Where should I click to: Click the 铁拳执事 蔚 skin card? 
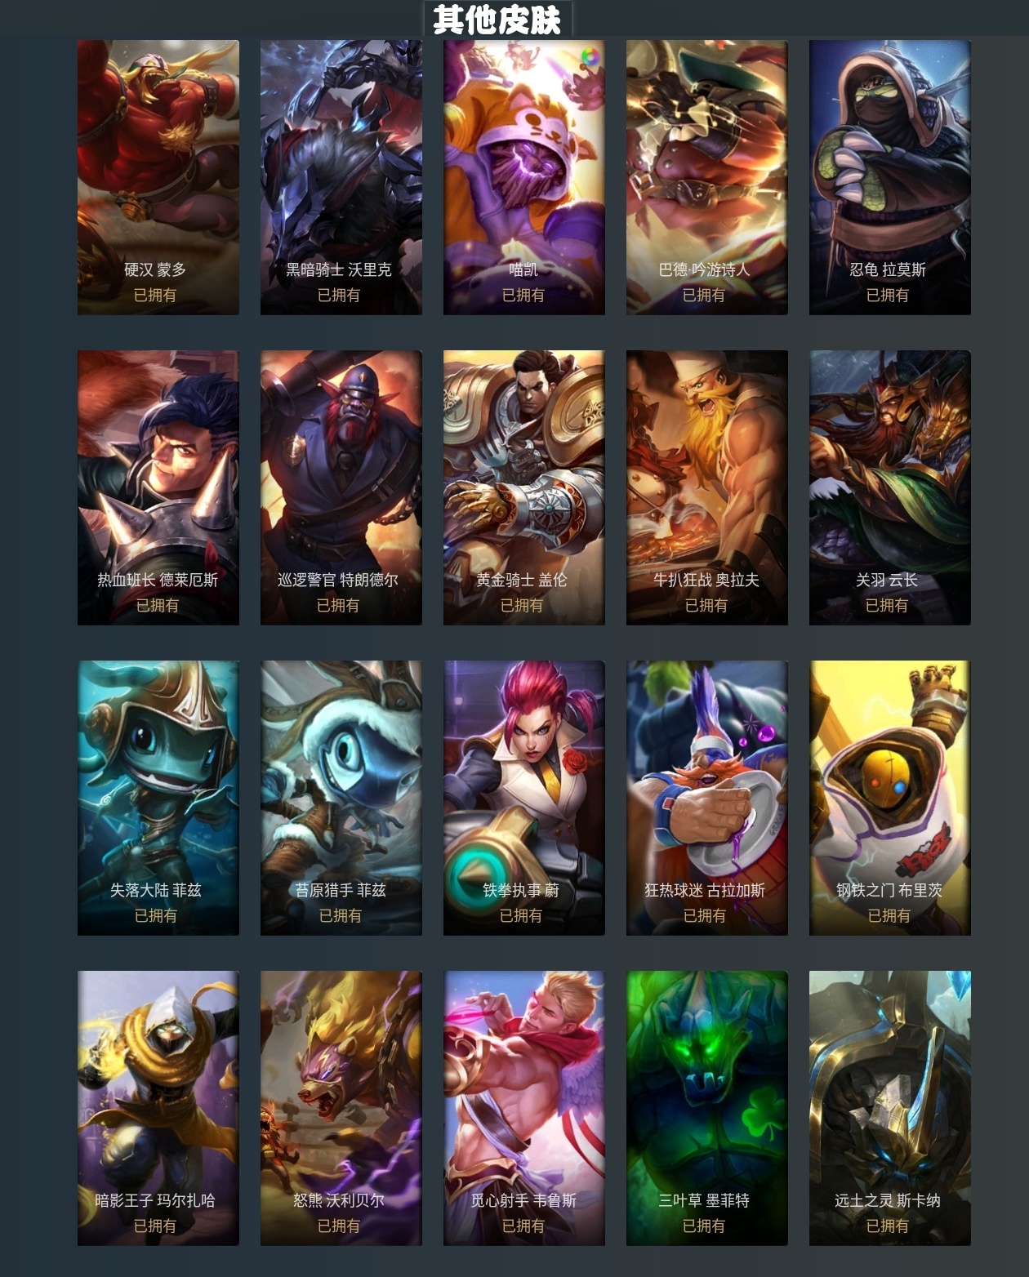pos(524,798)
